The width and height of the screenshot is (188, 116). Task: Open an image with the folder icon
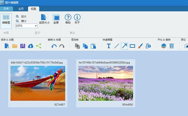click(x=15, y=46)
